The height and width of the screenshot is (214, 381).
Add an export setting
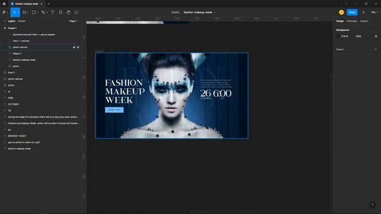click(376, 49)
